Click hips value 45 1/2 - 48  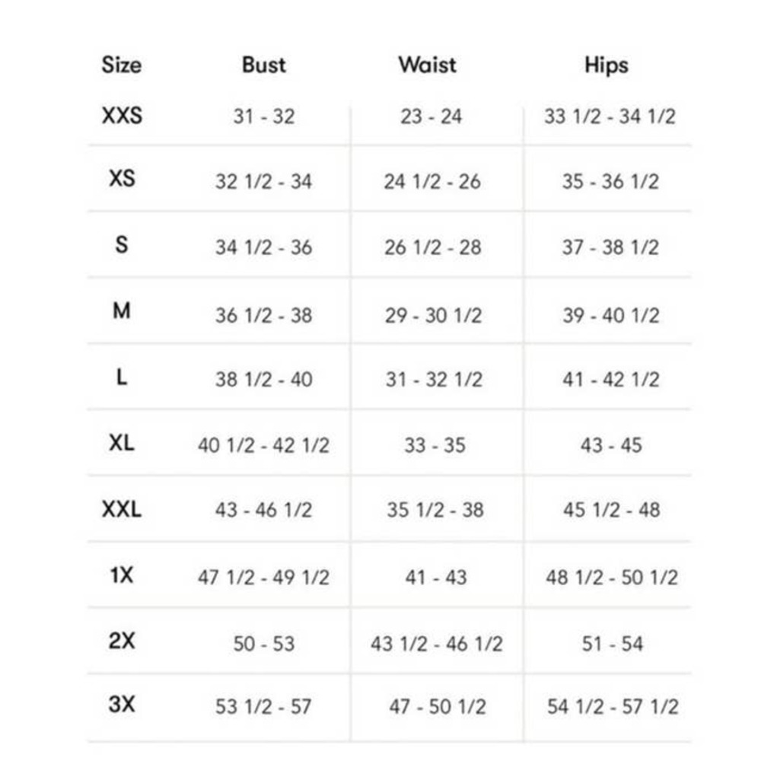point(611,510)
